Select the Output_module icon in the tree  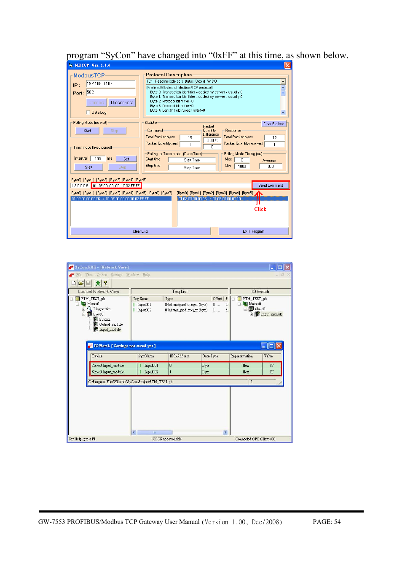(96, 325)
